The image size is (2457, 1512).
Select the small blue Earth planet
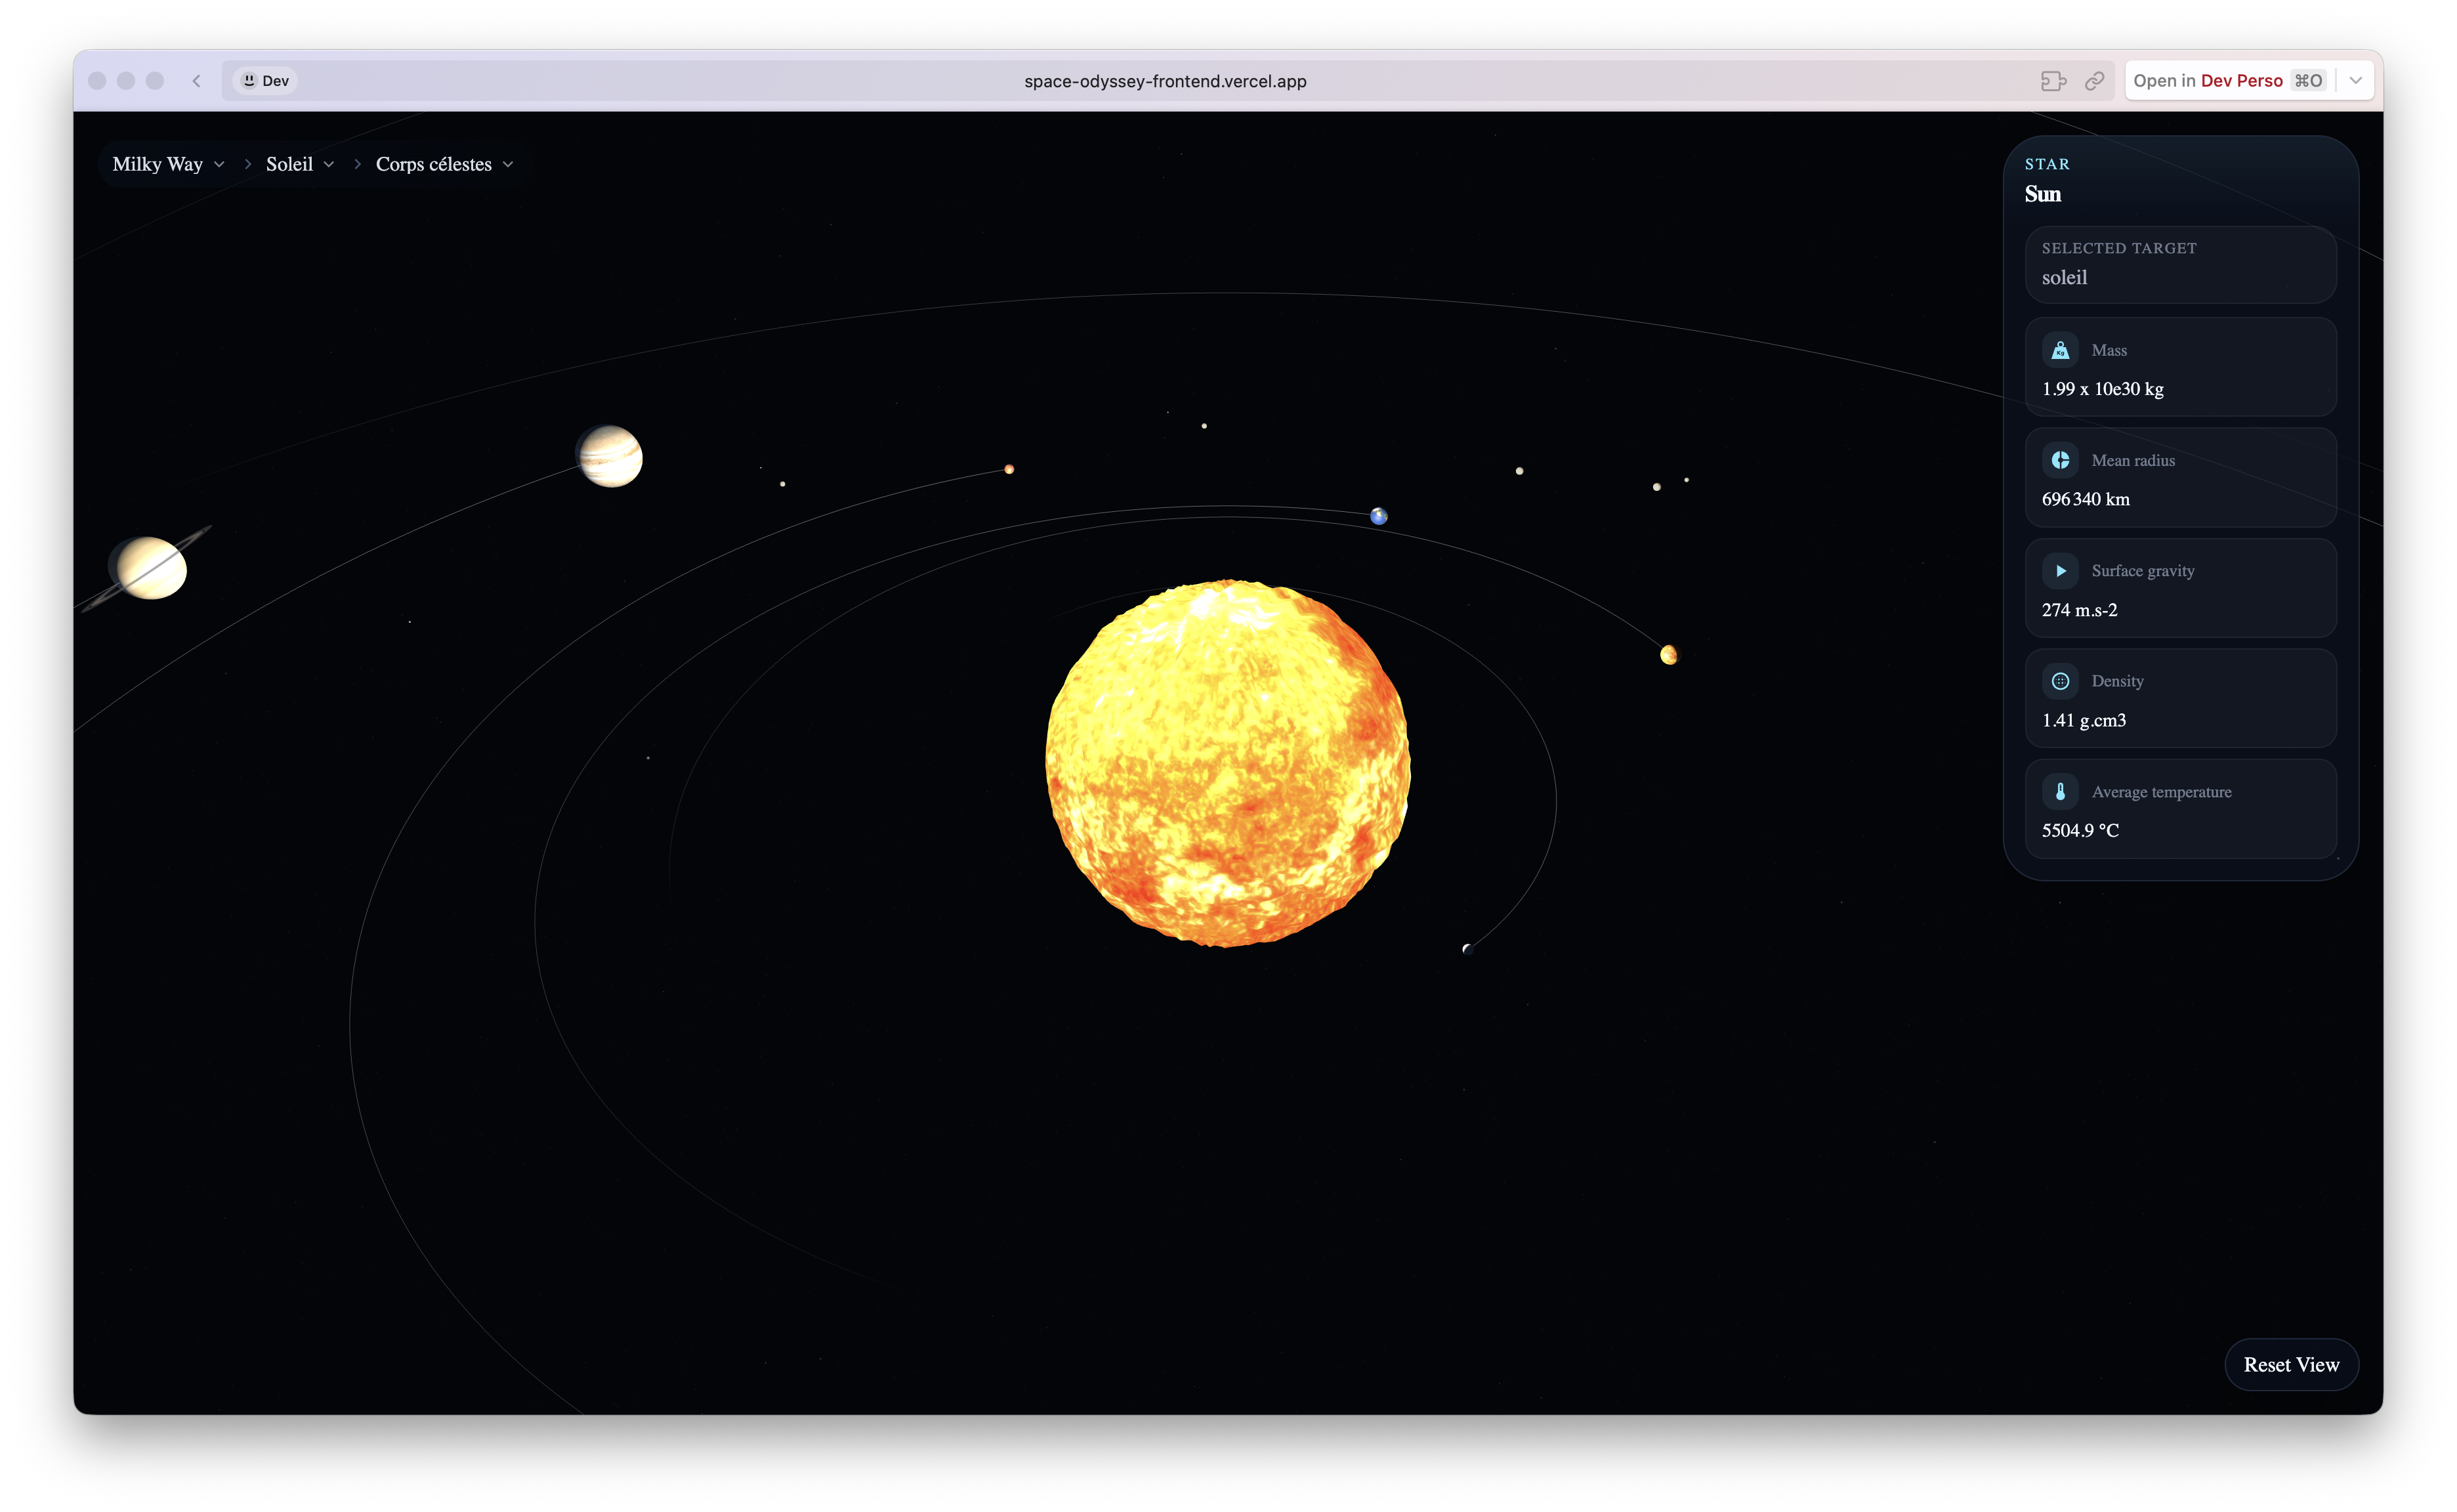tap(1379, 516)
